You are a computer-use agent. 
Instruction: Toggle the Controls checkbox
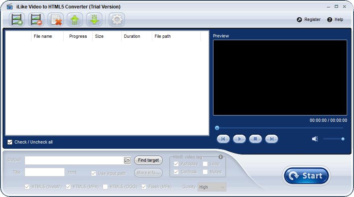(x=176, y=172)
